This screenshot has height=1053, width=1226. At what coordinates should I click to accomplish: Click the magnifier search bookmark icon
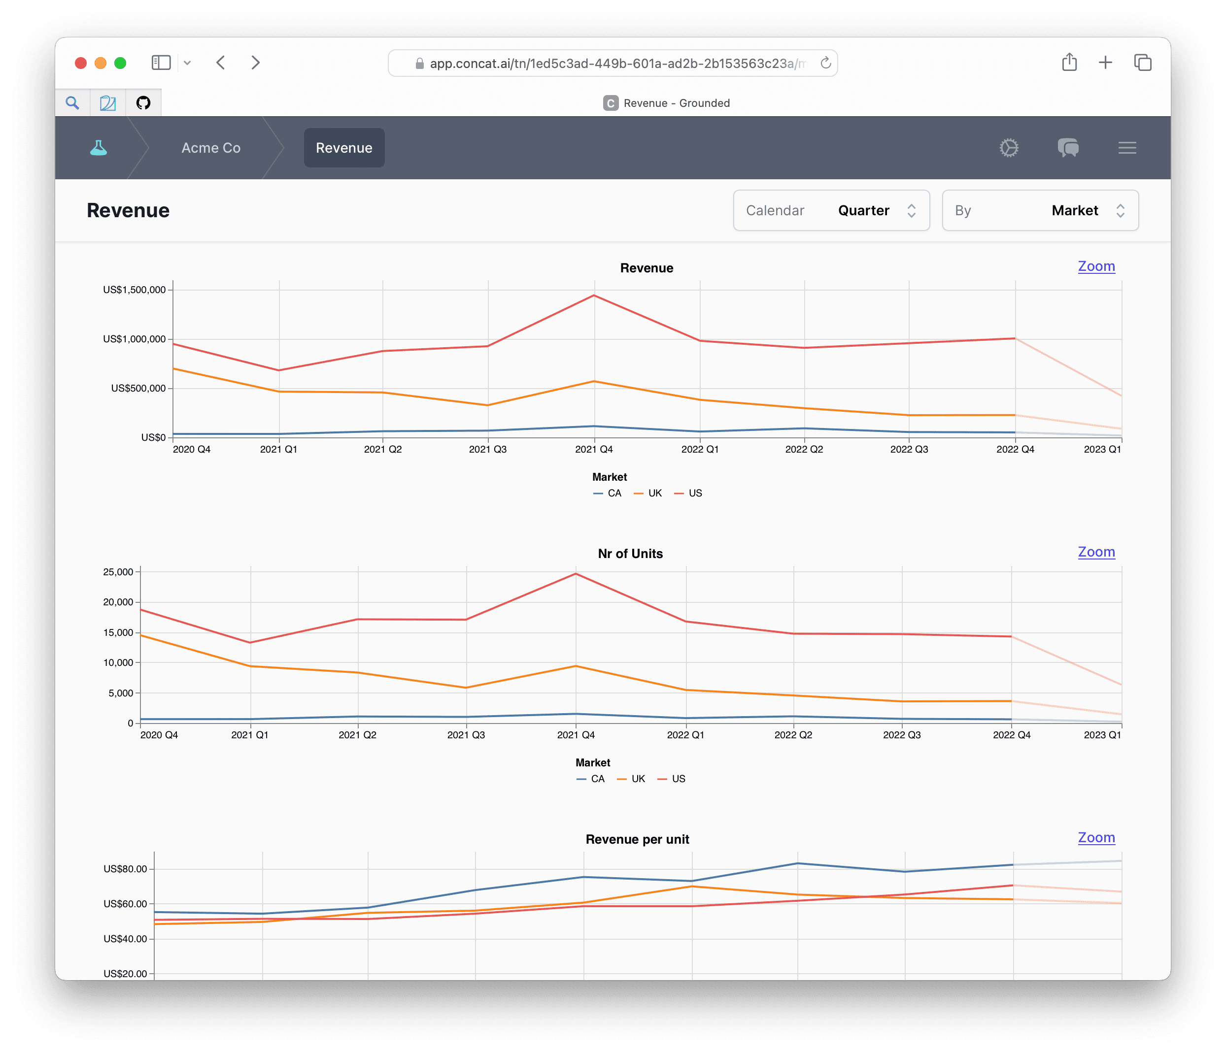72,103
